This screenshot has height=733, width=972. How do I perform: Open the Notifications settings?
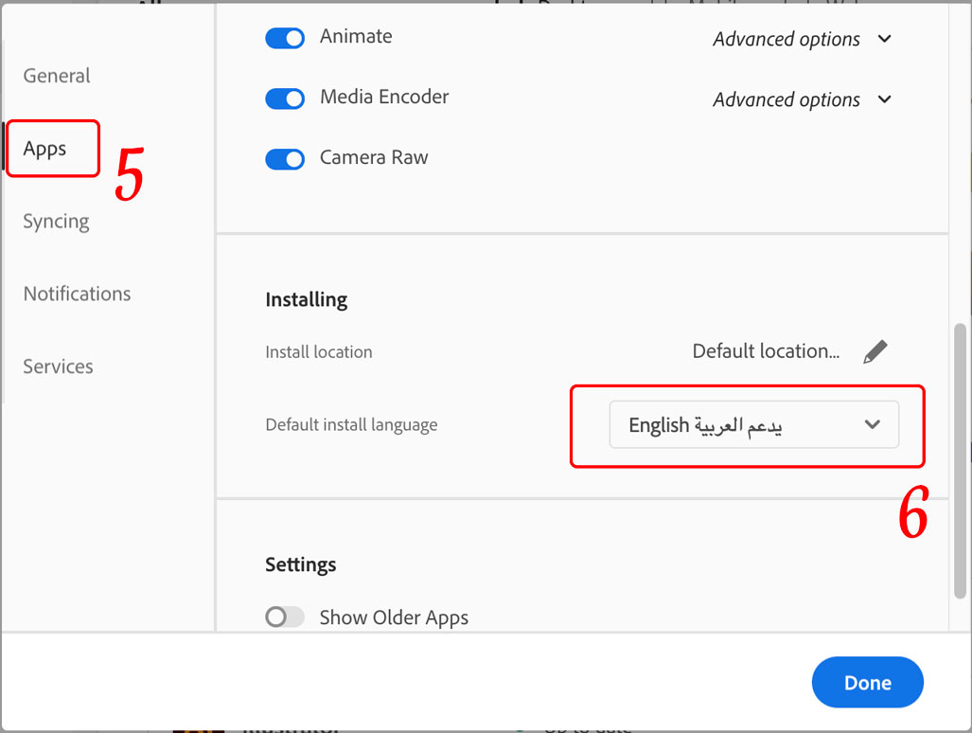pos(76,294)
